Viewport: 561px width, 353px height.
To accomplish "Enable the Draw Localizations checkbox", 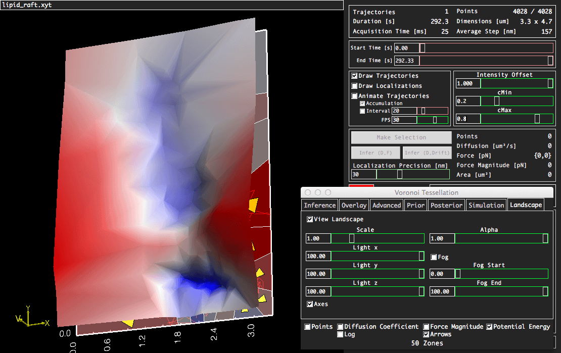I will [355, 86].
